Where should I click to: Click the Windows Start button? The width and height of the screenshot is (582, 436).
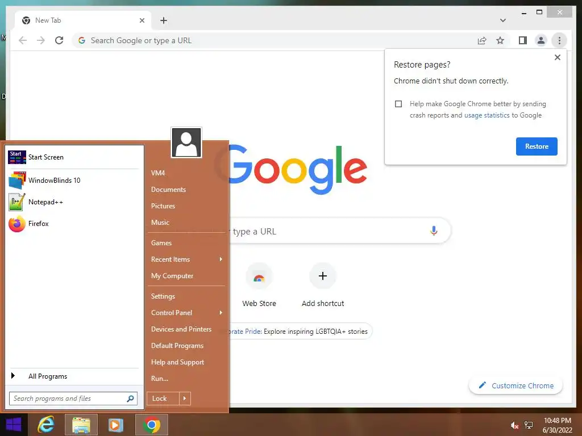[x=14, y=425]
